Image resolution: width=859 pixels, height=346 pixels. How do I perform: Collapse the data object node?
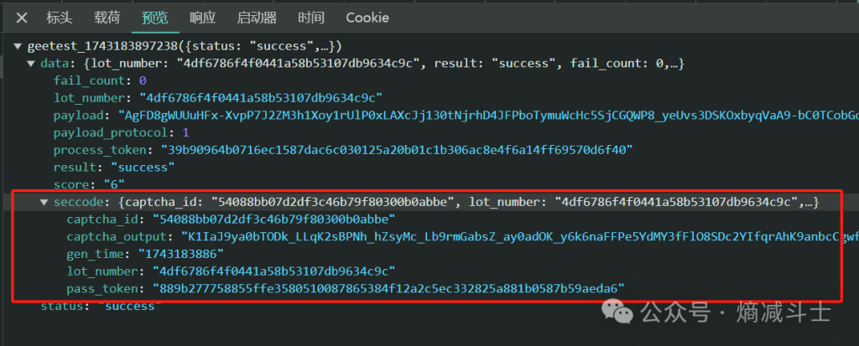32,63
